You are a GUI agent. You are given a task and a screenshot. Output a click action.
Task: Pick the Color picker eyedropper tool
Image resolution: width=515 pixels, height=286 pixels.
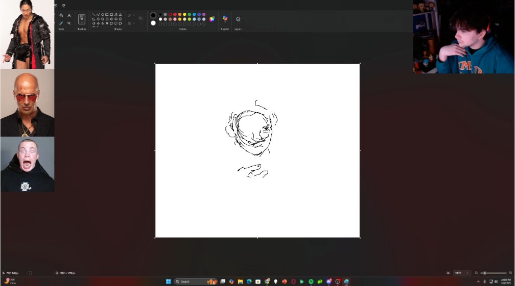click(x=61, y=23)
